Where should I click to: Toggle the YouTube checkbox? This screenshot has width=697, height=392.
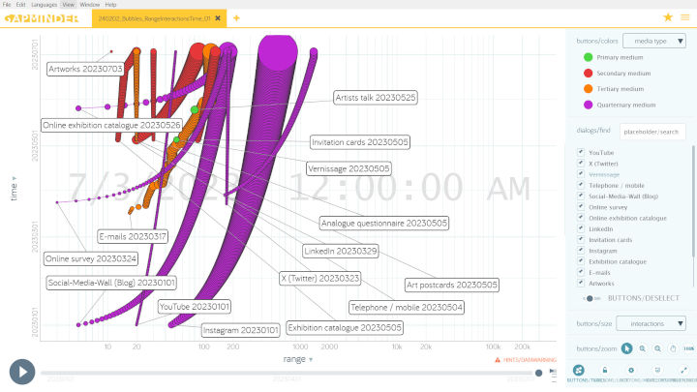click(581, 152)
